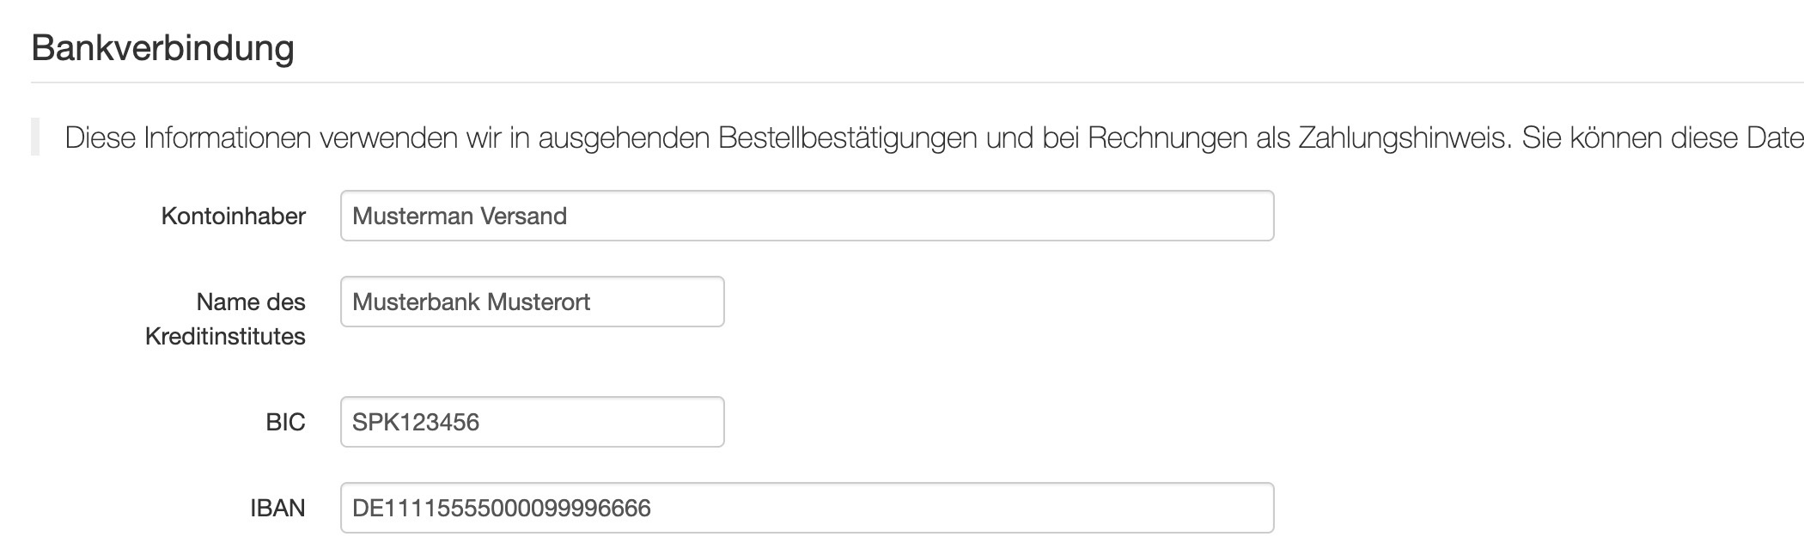Click the grey bar beside the info note
This screenshot has height=555, width=1804.
click(35, 137)
